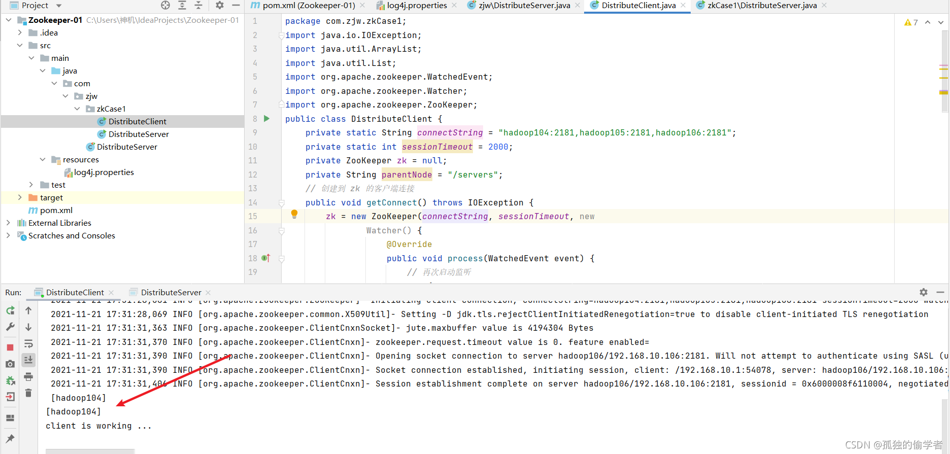Select DistributeServer under zjw package
Image resolution: width=950 pixels, height=454 pixels.
pyautogui.click(x=127, y=147)
